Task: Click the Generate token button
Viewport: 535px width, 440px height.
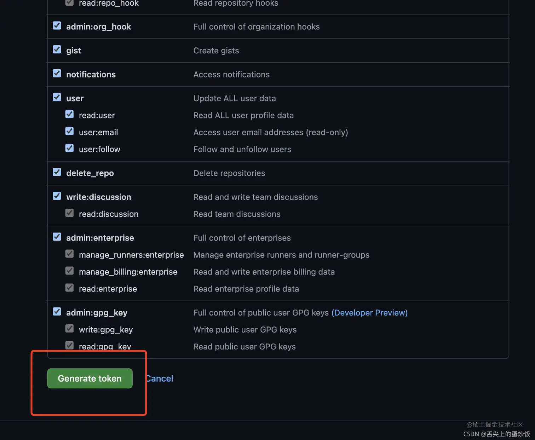Action: pyautogui.click(x=90, y=378)
